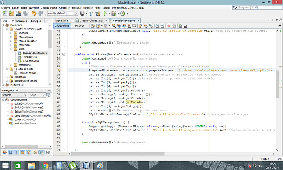The image size is (283, 170).
Task: Toggle Rectangular Selection editor button
Action: 134,26
